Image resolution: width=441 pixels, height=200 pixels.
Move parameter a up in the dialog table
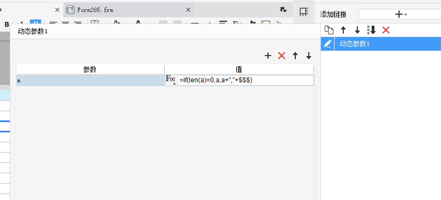tap(295, 56)
